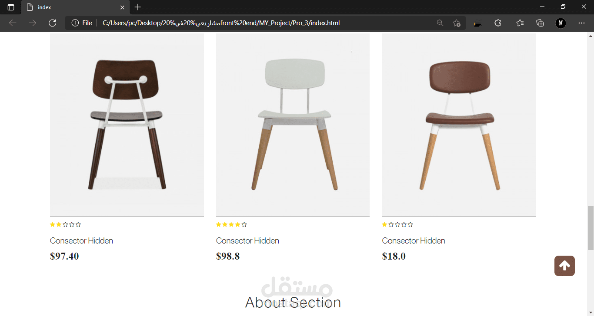Select the index tab
This screenshot has height=316, width=594.
pos(70,7)
